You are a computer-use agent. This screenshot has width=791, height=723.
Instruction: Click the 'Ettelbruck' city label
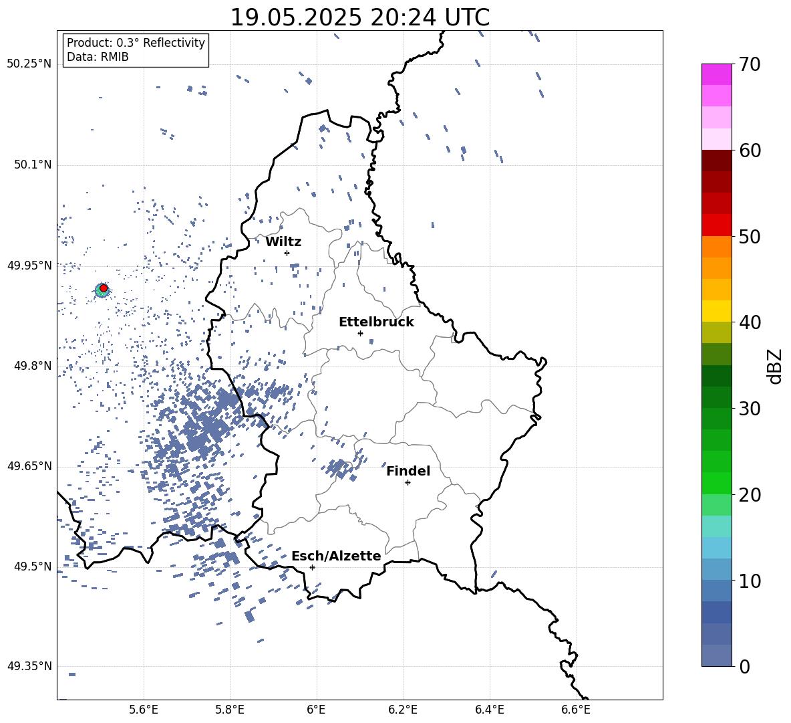(376, 322)
